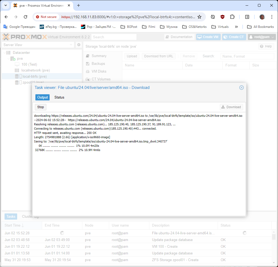278x267 pixels.
Task: Open tab search dropdown arrow
Action: 6,5
